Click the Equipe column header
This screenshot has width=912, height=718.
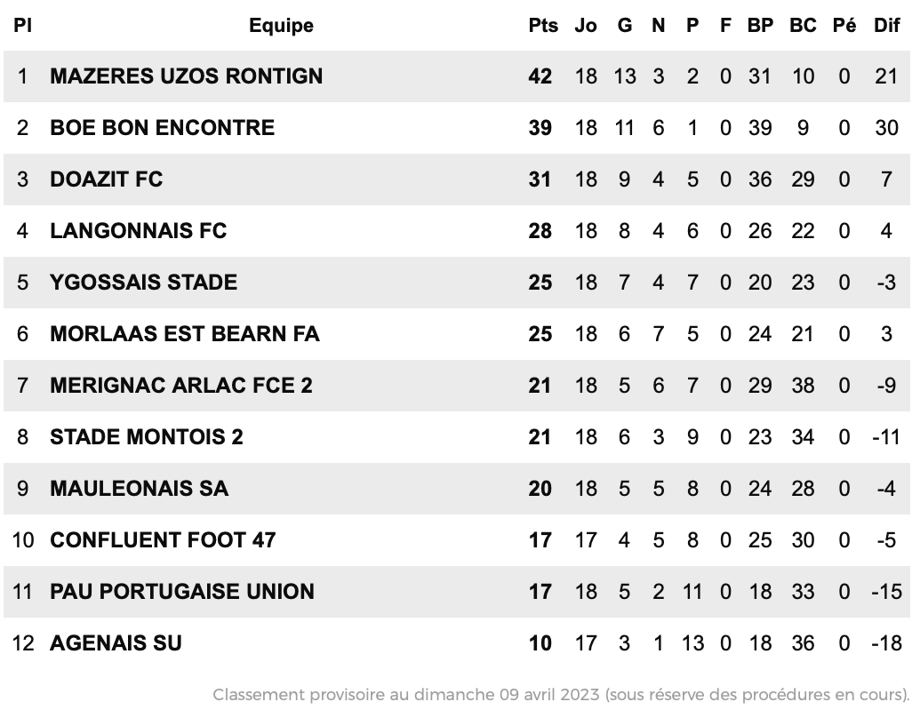[x=281, y=26]
